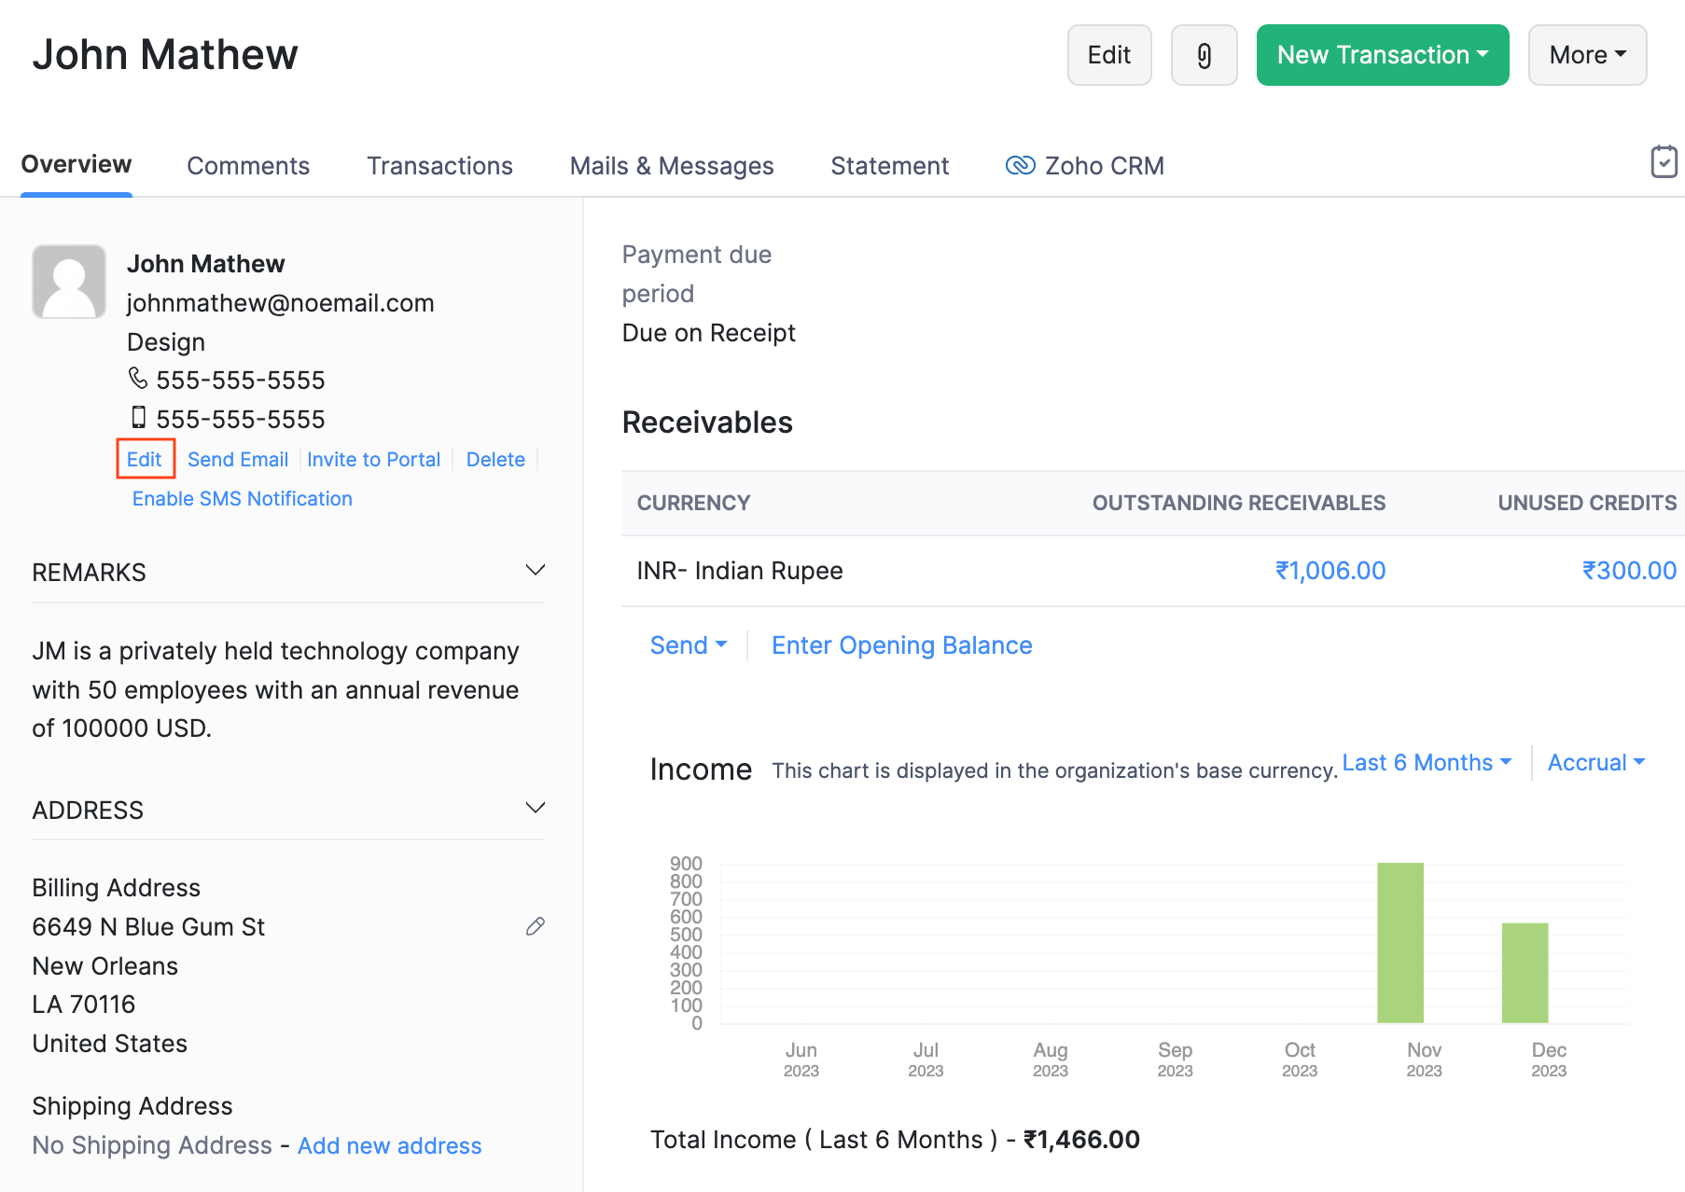Switch to the Transactions tab
Image resolution: width=1685 pixels, height=1192 pixels.
coord(439,165)
